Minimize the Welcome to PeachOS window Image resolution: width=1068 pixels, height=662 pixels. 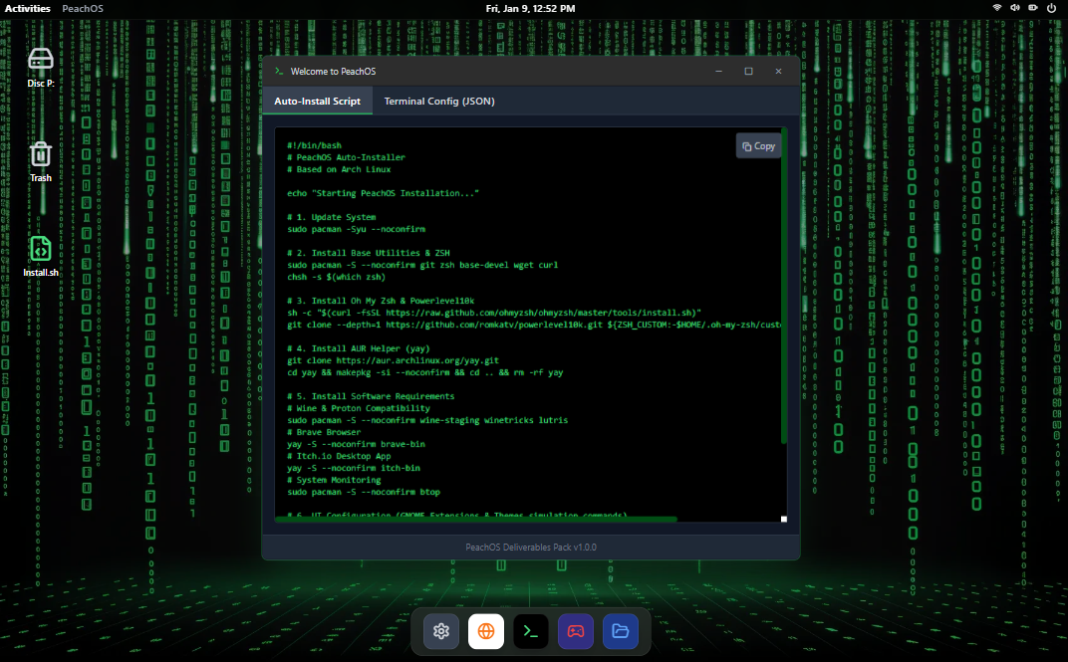pos(718,71)
